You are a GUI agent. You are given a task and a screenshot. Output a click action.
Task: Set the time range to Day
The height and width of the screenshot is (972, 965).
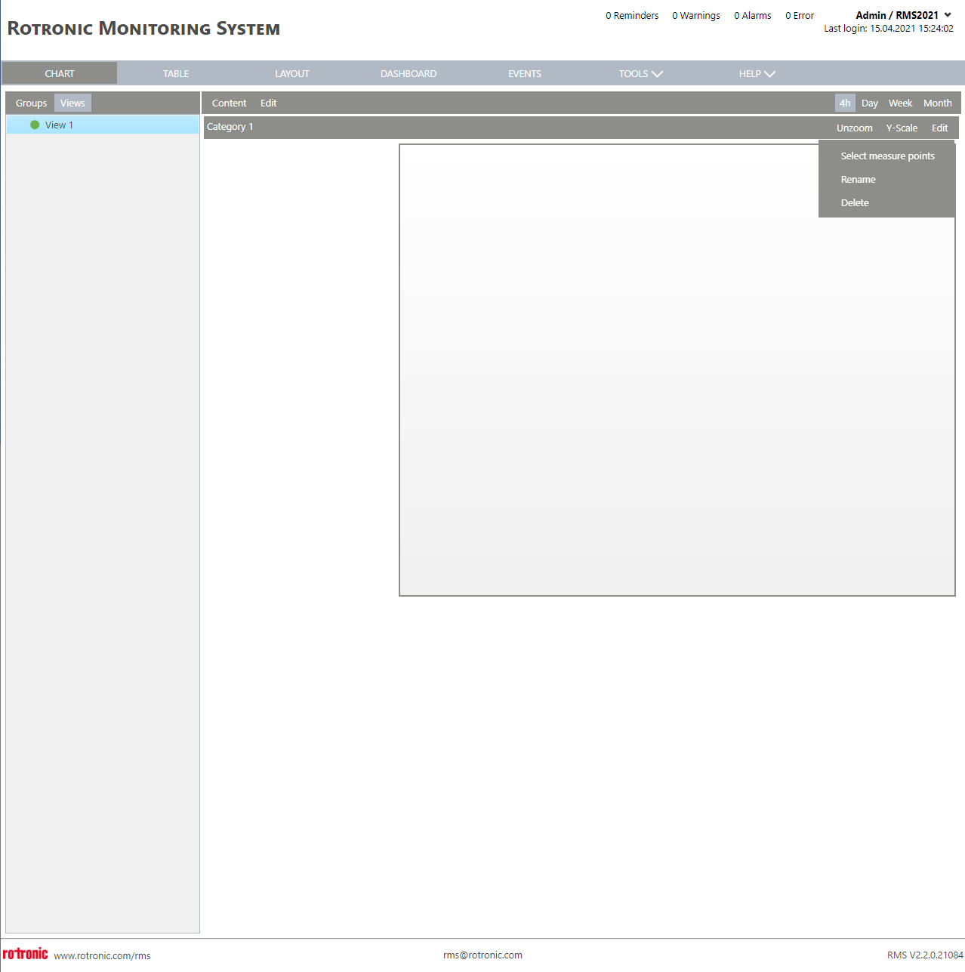click(x=870, y=103)
